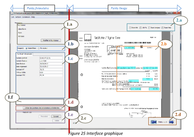This screenshot has height=137, width=194.
Task: Switch to the FACTURE STANDARD tab
Action: pos(25,54)
